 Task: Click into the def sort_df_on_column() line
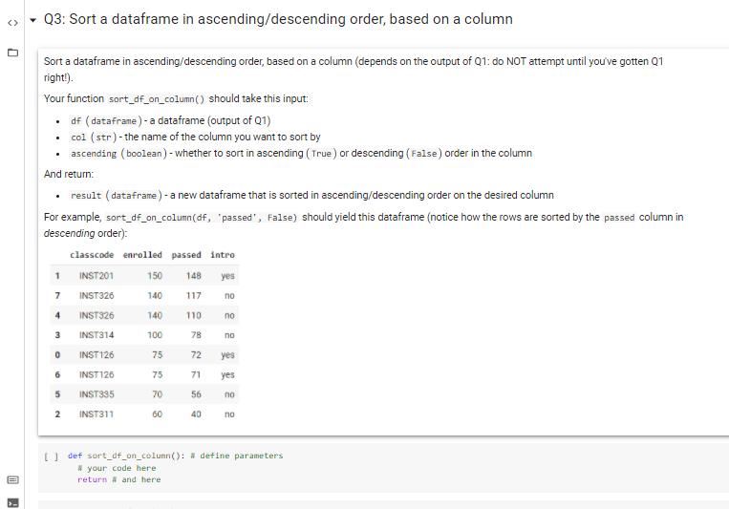pos(175,456)
